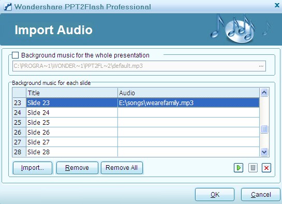Click the PPT2Flash app icon in title bar

[x=8, y=7]
